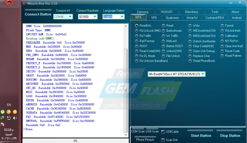Open the Comport Baudrate dropdown
Image resolution: width=247 pixels, height=143 pixels.
(x=88, y=16)
